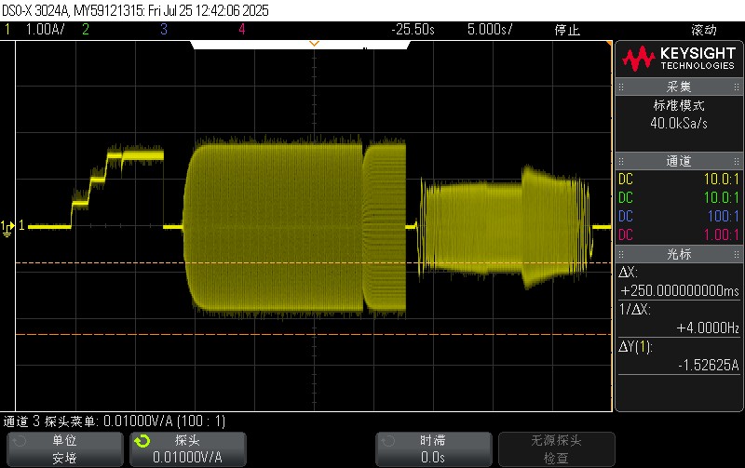The image size is (745, 468).
Task: Click the back arrow icon on 时滞 softkey
Action: pos(389,440)
